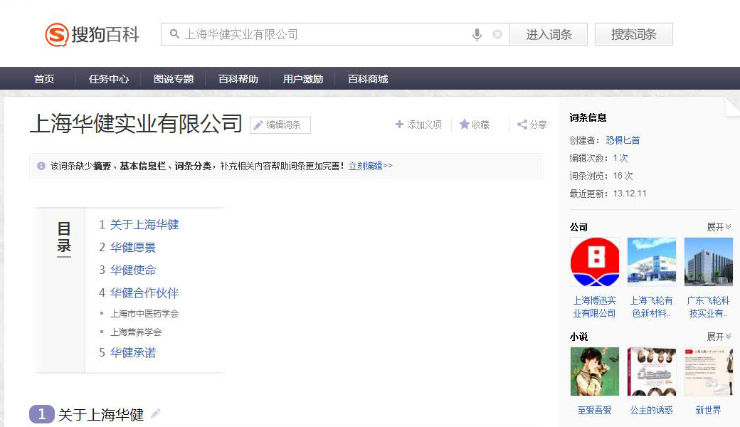
Task: Clear the search box with the X icon
Action: click(497, 34)
